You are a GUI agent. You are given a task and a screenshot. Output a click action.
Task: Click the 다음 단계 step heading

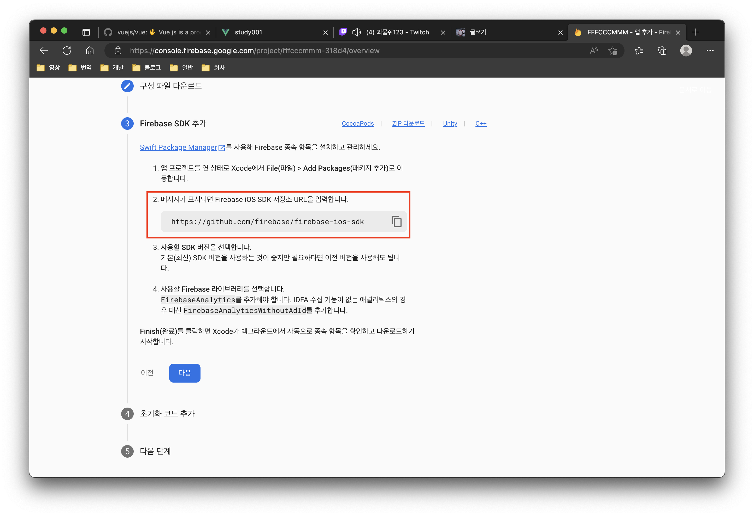[155, 451]
